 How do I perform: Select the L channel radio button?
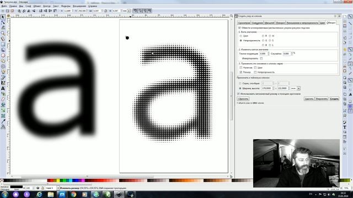(x=270, y=45)
